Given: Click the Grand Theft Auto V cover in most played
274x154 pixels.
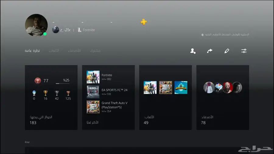Looking at the screenshot, I should [93, 107].
